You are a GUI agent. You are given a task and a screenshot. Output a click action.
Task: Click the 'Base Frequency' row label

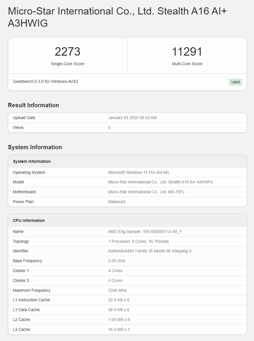pos(28,261)
